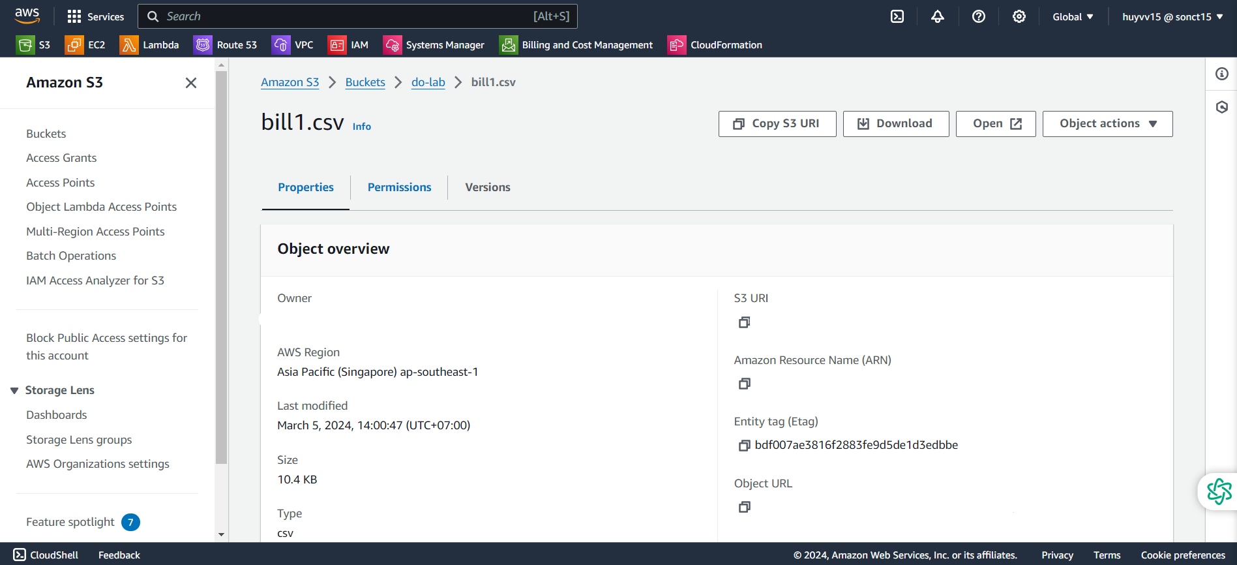Image resolution: width=1237 pixels, height=565 pixels.
Task: Switch to the Properties tab
Action: click(306, 187)
